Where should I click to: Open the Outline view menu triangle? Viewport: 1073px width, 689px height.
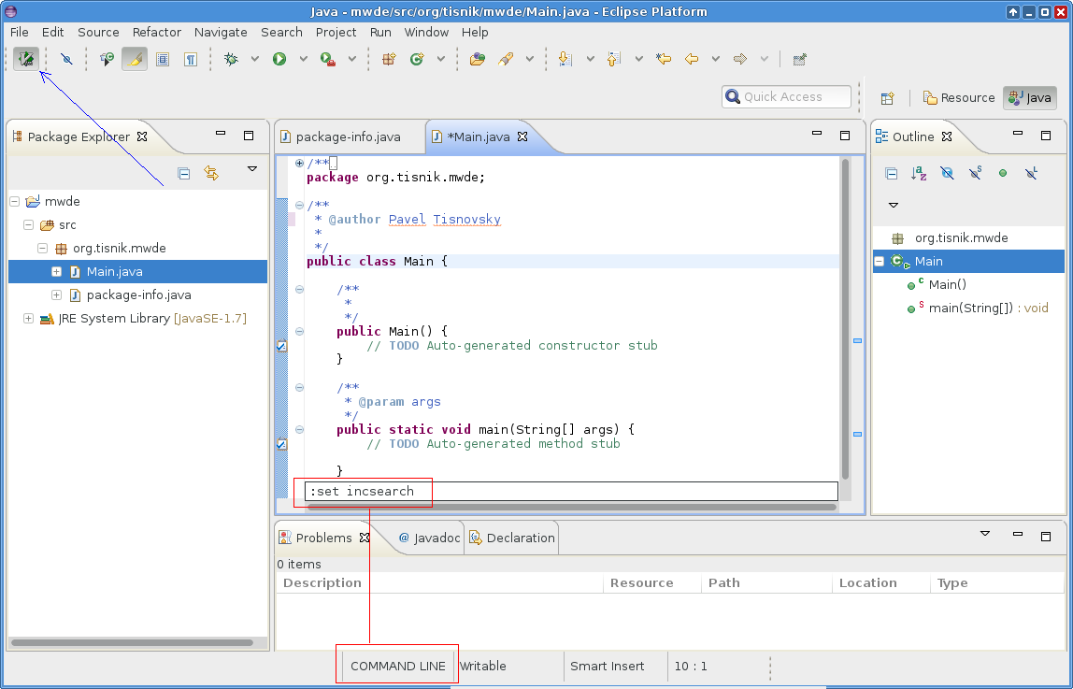[893, 205]
